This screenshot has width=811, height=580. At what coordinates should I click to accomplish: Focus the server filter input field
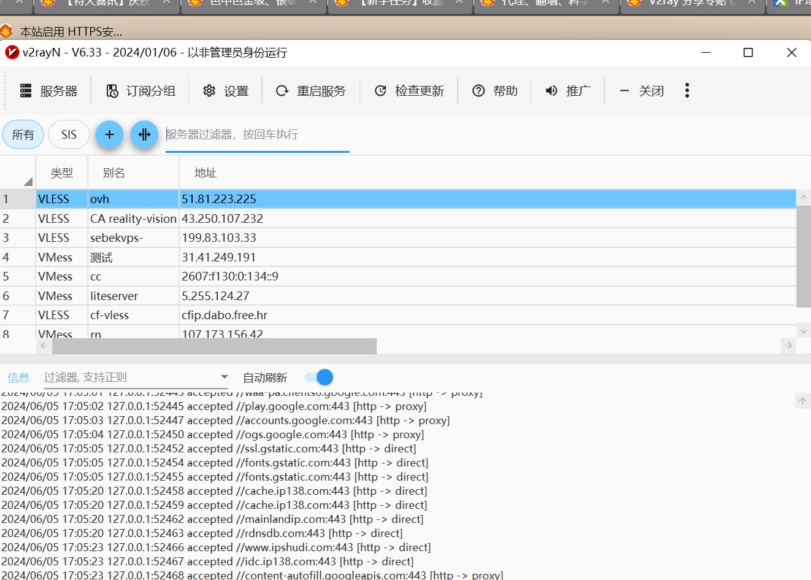[257, 134]
